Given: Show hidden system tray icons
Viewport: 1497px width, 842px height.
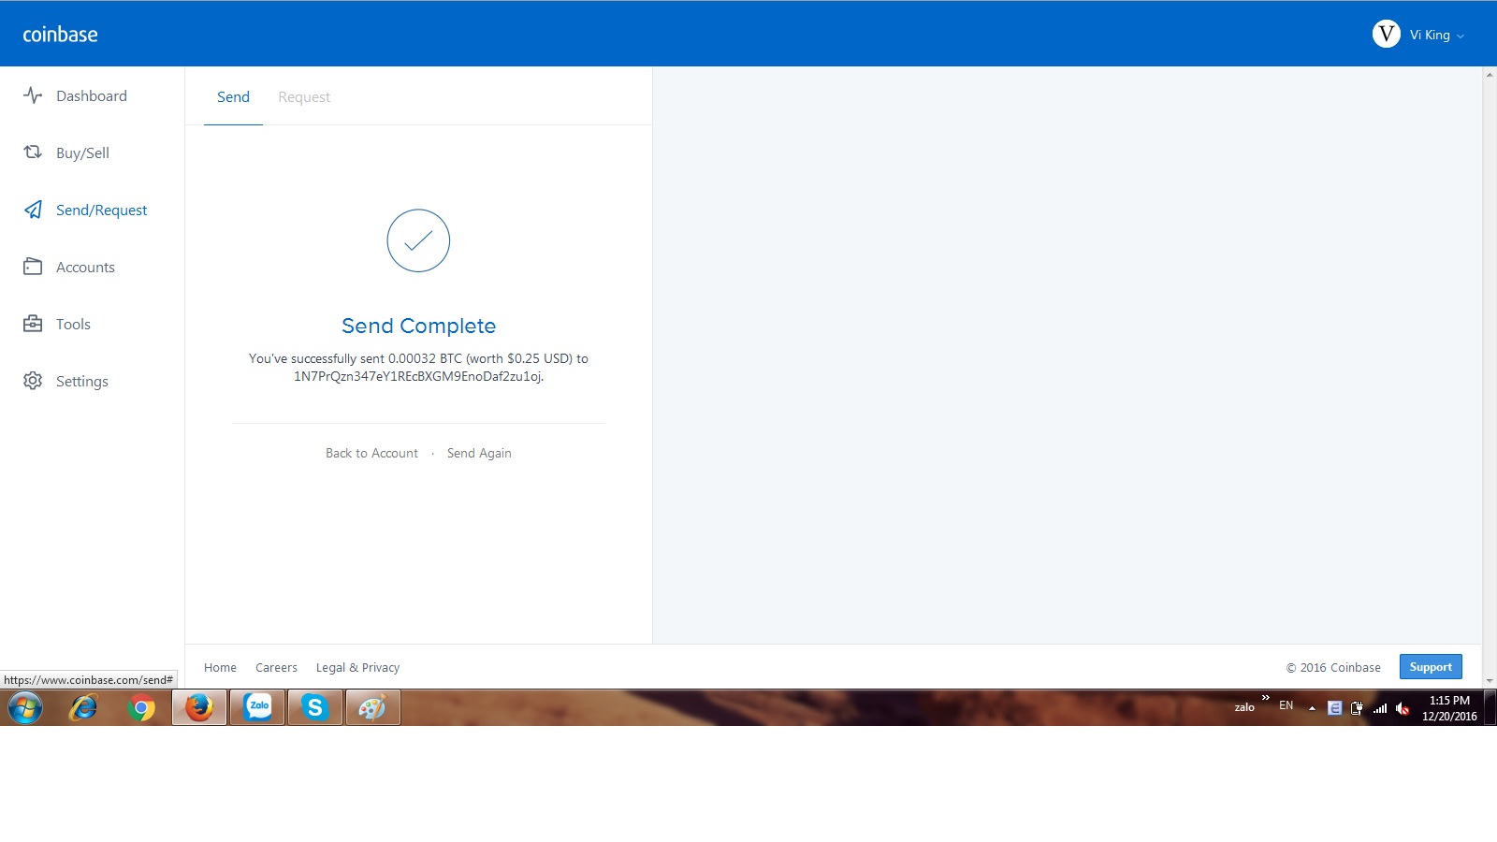Looking at the screenshot, I should tap(1312, 708).
